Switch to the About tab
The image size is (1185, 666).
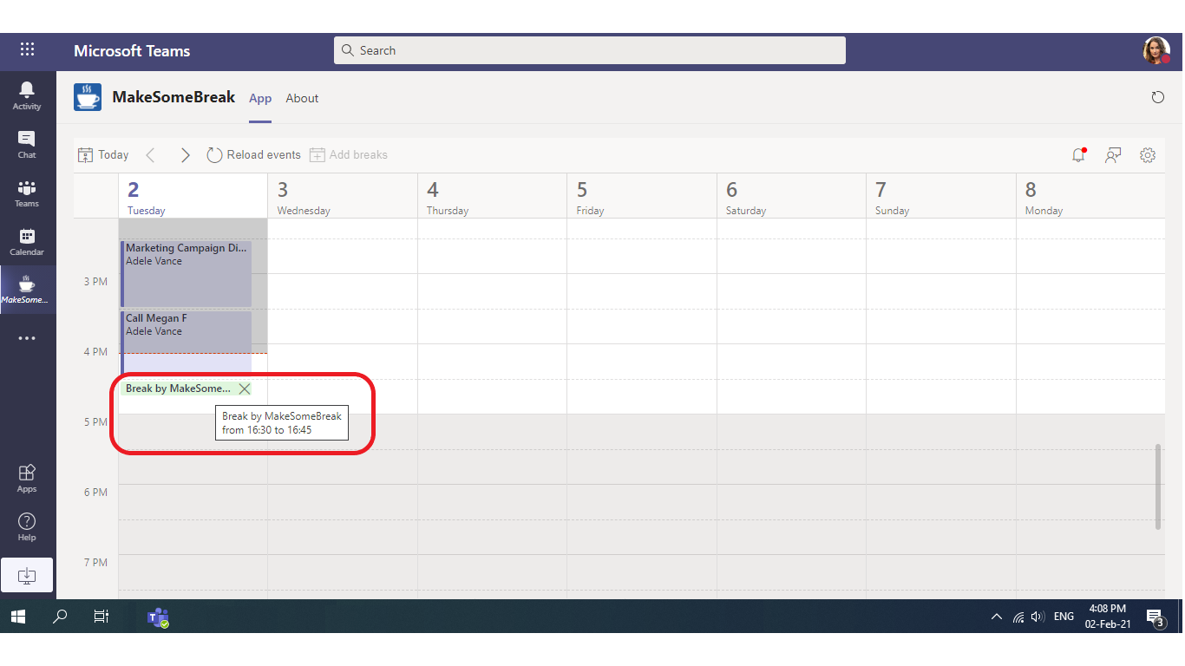tap(302, 98)
